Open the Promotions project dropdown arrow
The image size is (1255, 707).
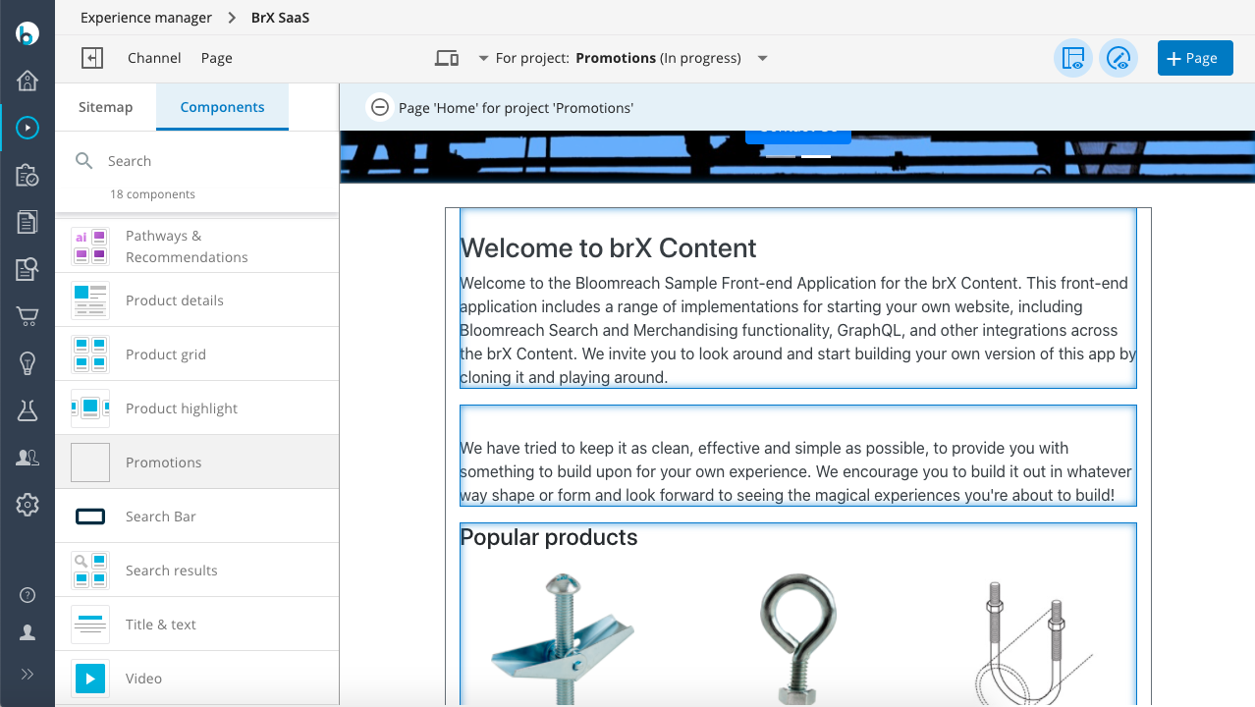click(763, 58)
